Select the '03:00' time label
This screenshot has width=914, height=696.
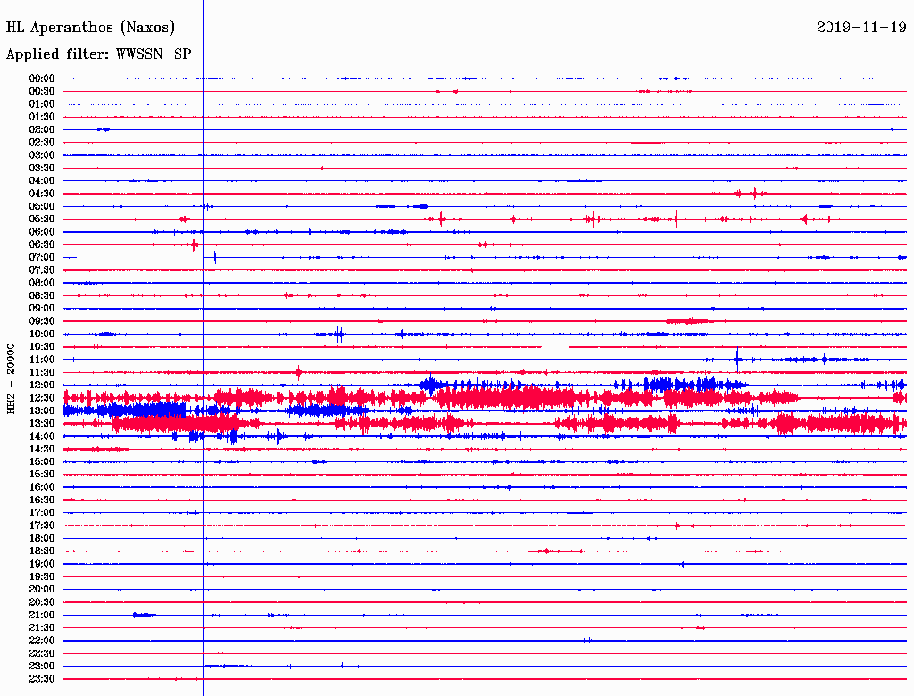42,155
